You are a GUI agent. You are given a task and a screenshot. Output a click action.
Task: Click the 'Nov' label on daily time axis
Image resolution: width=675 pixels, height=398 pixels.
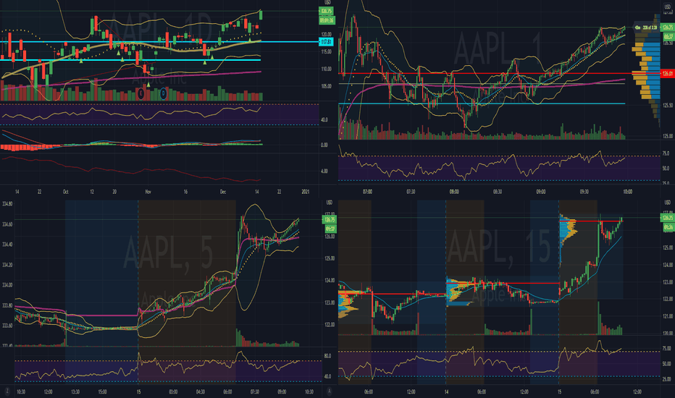pyautogui.click(x=148, y=192)
